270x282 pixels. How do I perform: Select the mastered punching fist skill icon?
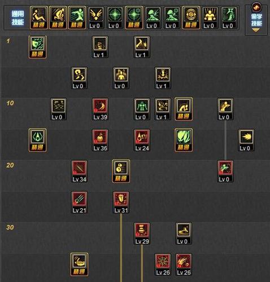[x=79, y=265]
